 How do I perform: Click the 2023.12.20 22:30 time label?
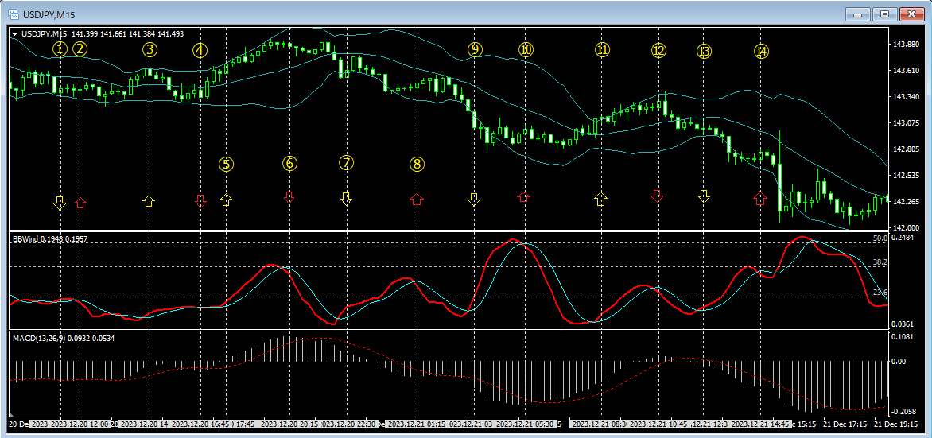click(349, 424)
